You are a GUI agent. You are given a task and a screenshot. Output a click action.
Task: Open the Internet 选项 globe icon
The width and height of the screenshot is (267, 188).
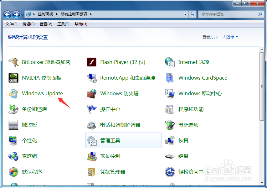coord(170,62)
